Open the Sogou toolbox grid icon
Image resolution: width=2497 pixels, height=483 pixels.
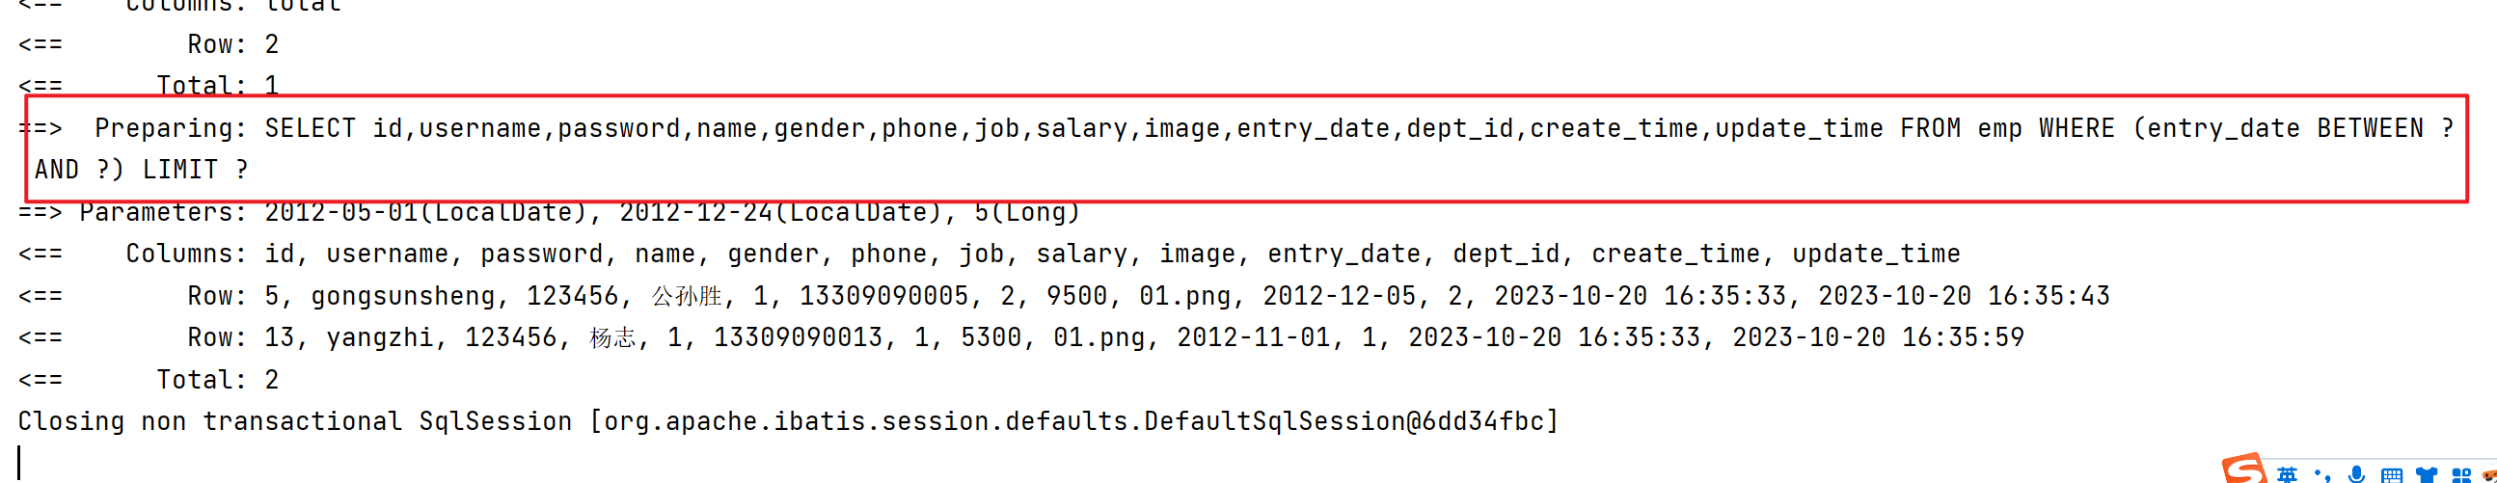click(x=2461, y=475)
